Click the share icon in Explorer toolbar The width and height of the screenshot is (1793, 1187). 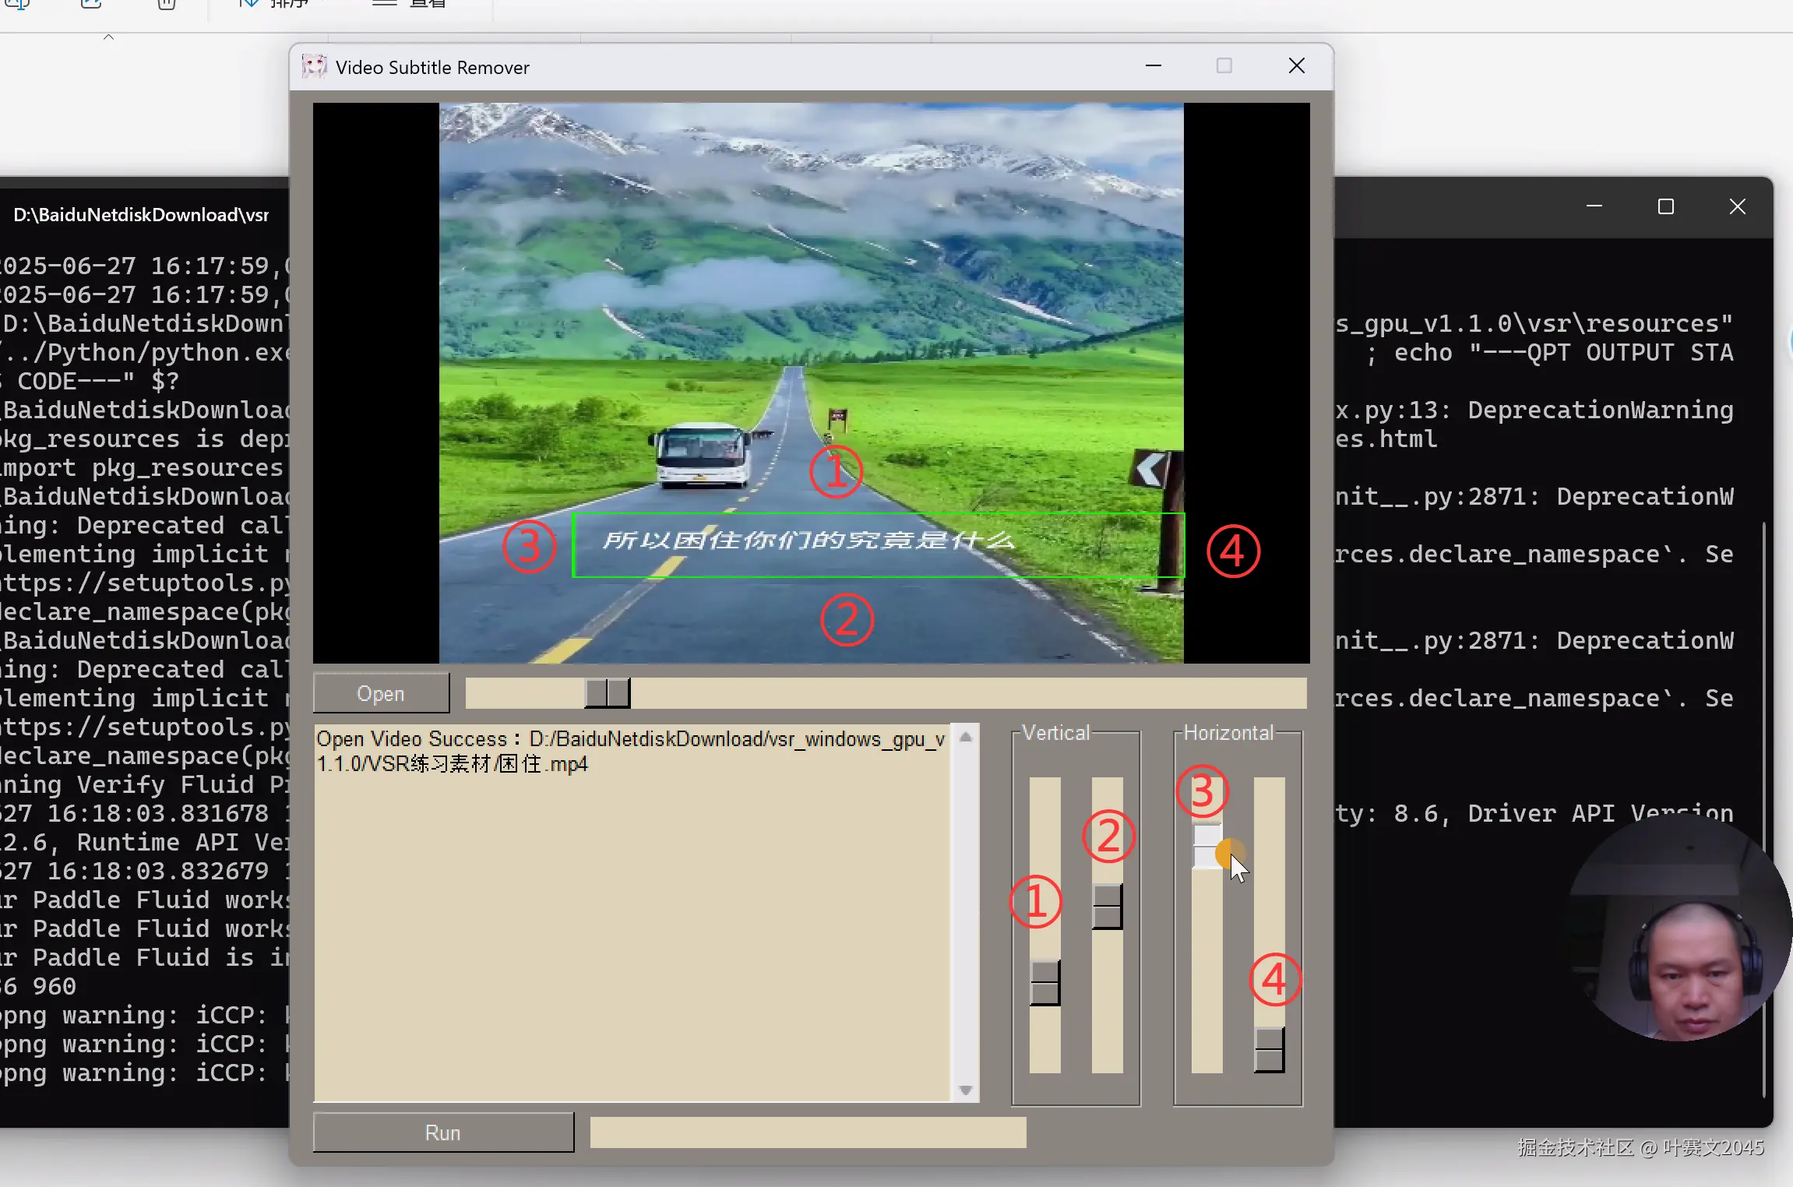click(x=91, y=4)
